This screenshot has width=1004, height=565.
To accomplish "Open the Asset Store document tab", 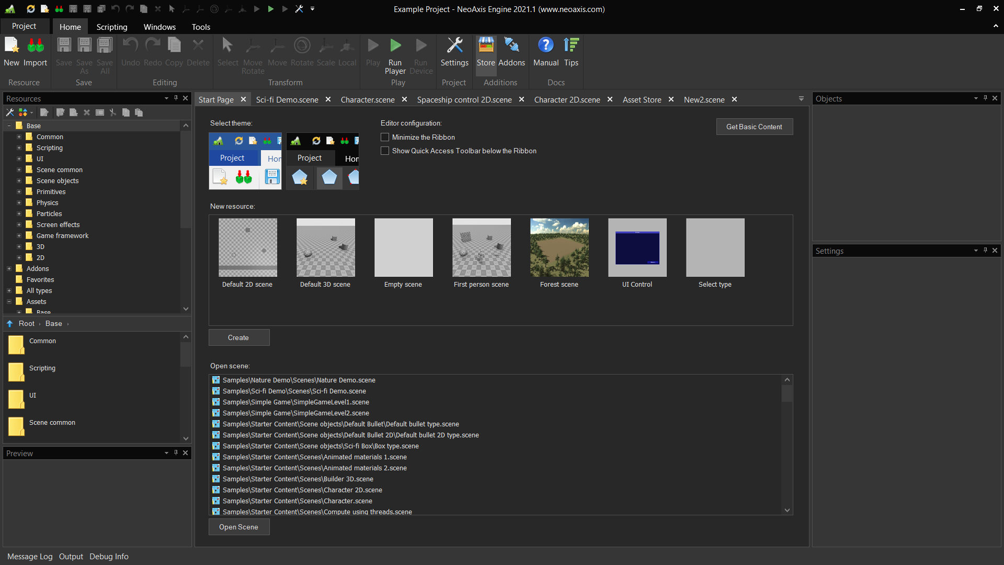I will pyautogui.click(x=642, y=99).
